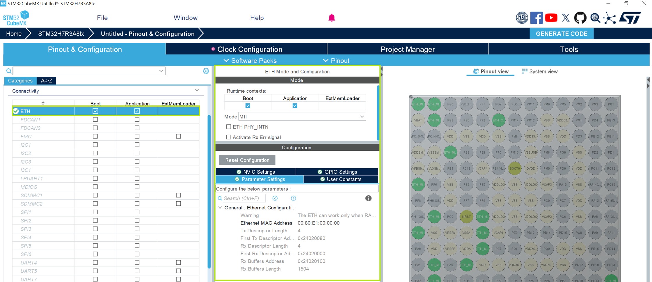652x282 pixels.
Task: Expand the Software Packs menu
Action: click(x=250, y=61)
